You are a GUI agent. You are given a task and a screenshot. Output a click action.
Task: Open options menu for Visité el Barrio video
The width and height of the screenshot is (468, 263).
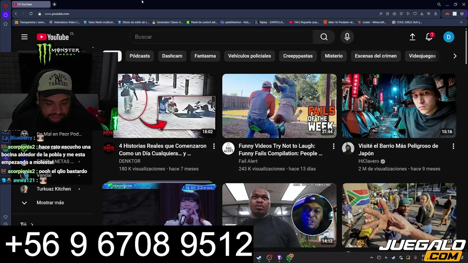[453, 146]
